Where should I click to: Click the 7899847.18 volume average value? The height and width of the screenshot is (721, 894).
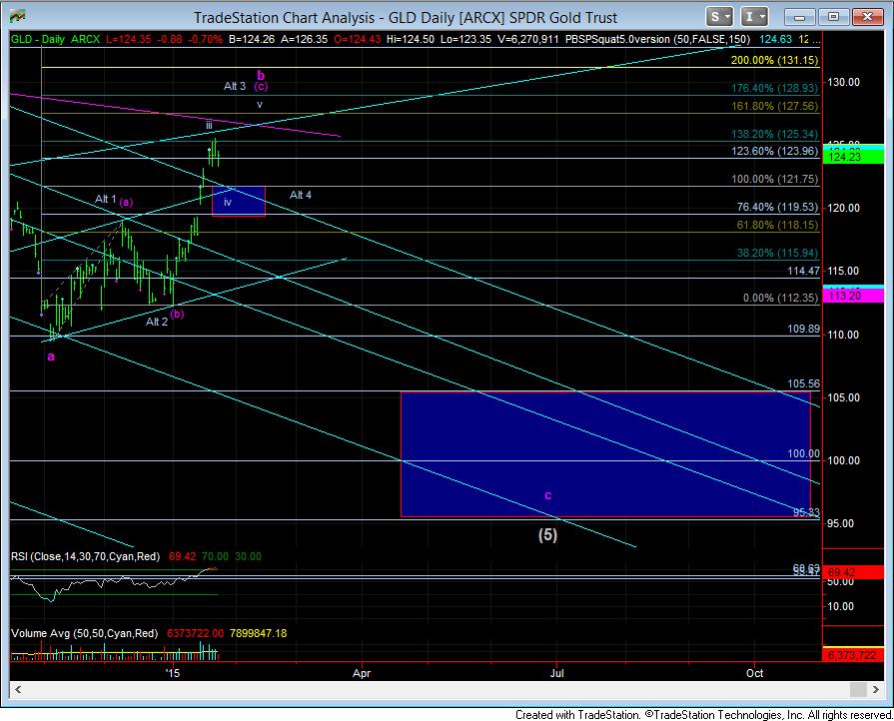coord(259,633)
